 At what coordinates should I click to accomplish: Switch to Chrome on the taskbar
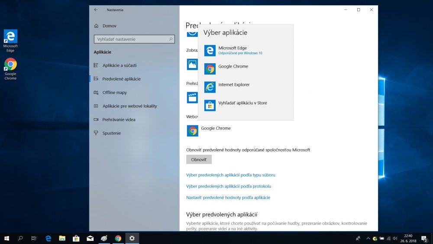coord(118,238)
